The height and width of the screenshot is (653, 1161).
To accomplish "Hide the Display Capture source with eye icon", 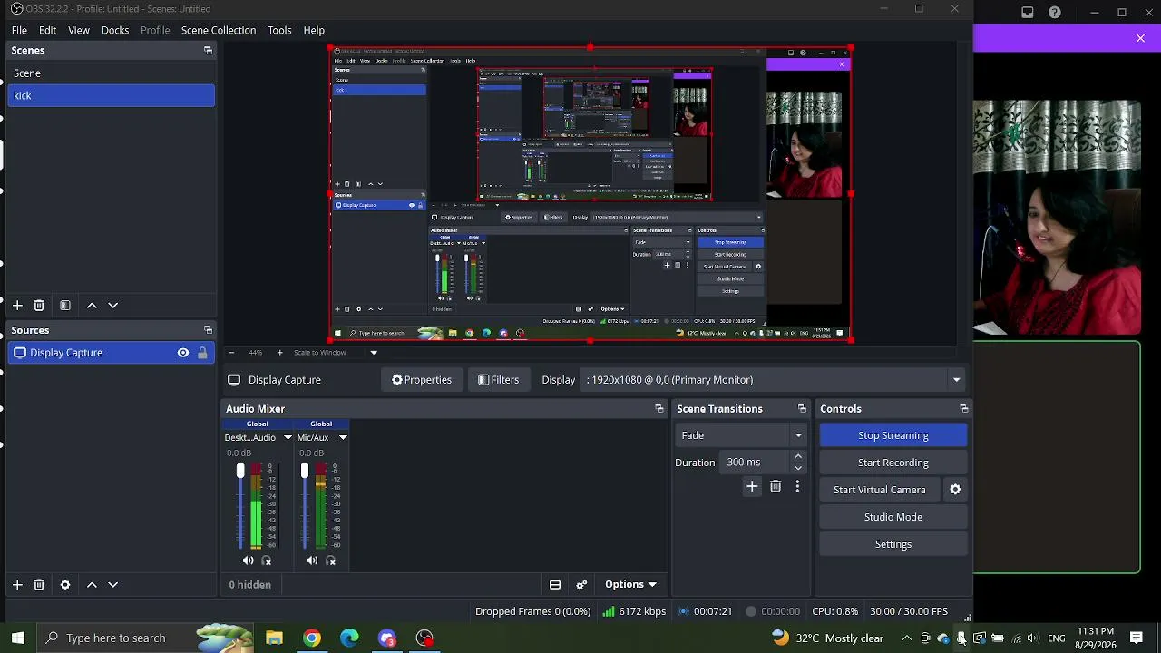I will click(183, 353).
